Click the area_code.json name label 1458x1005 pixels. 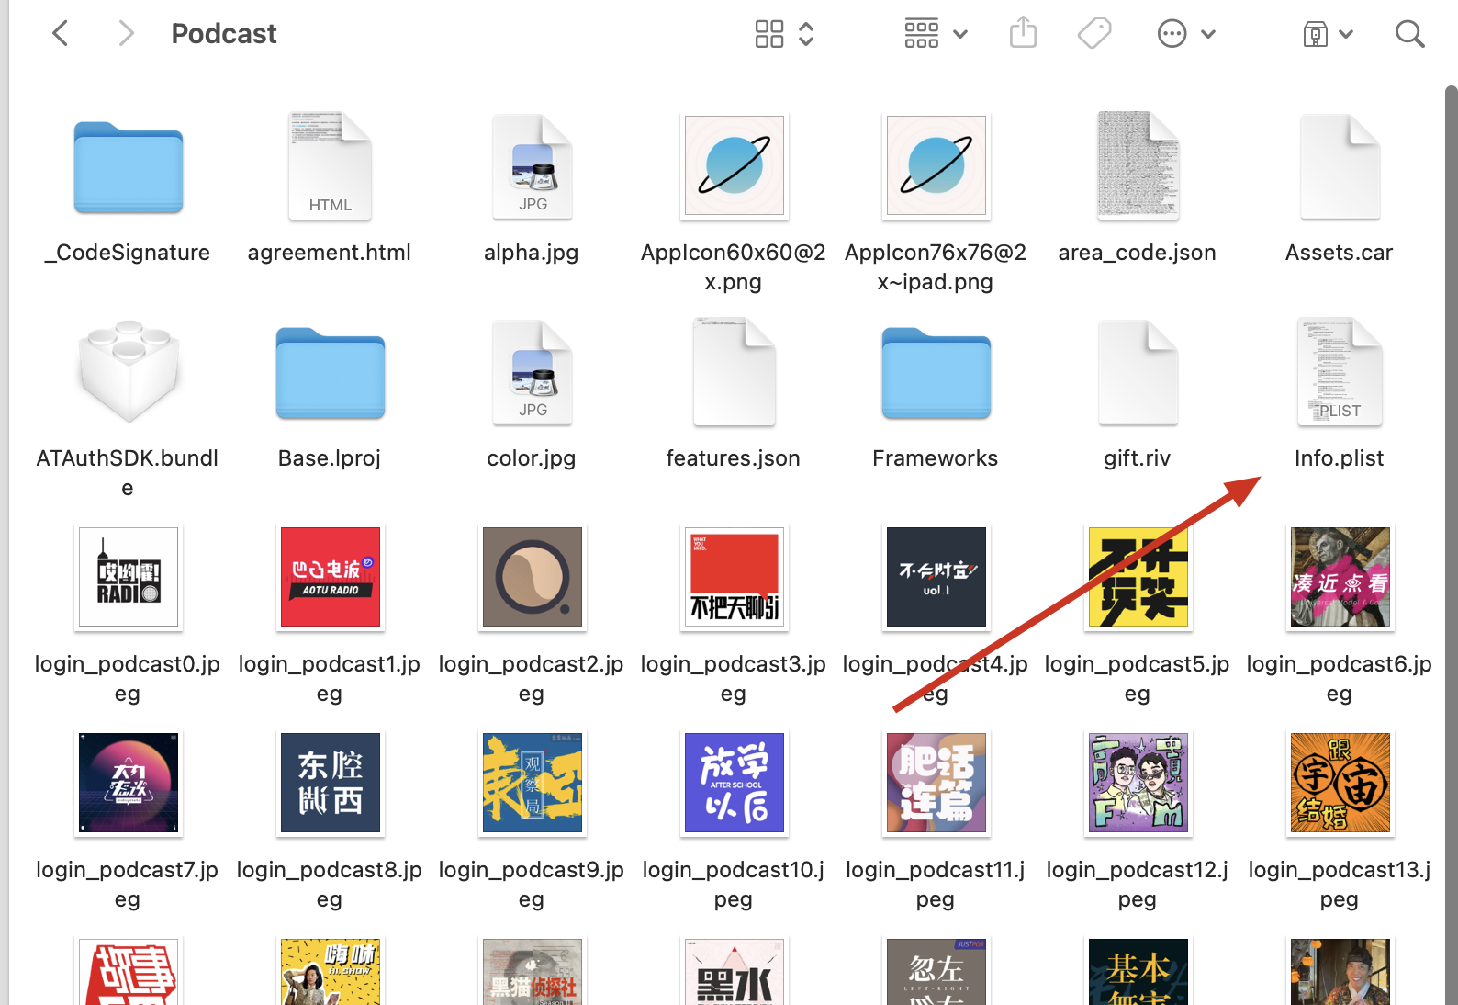pos(1138,253)
